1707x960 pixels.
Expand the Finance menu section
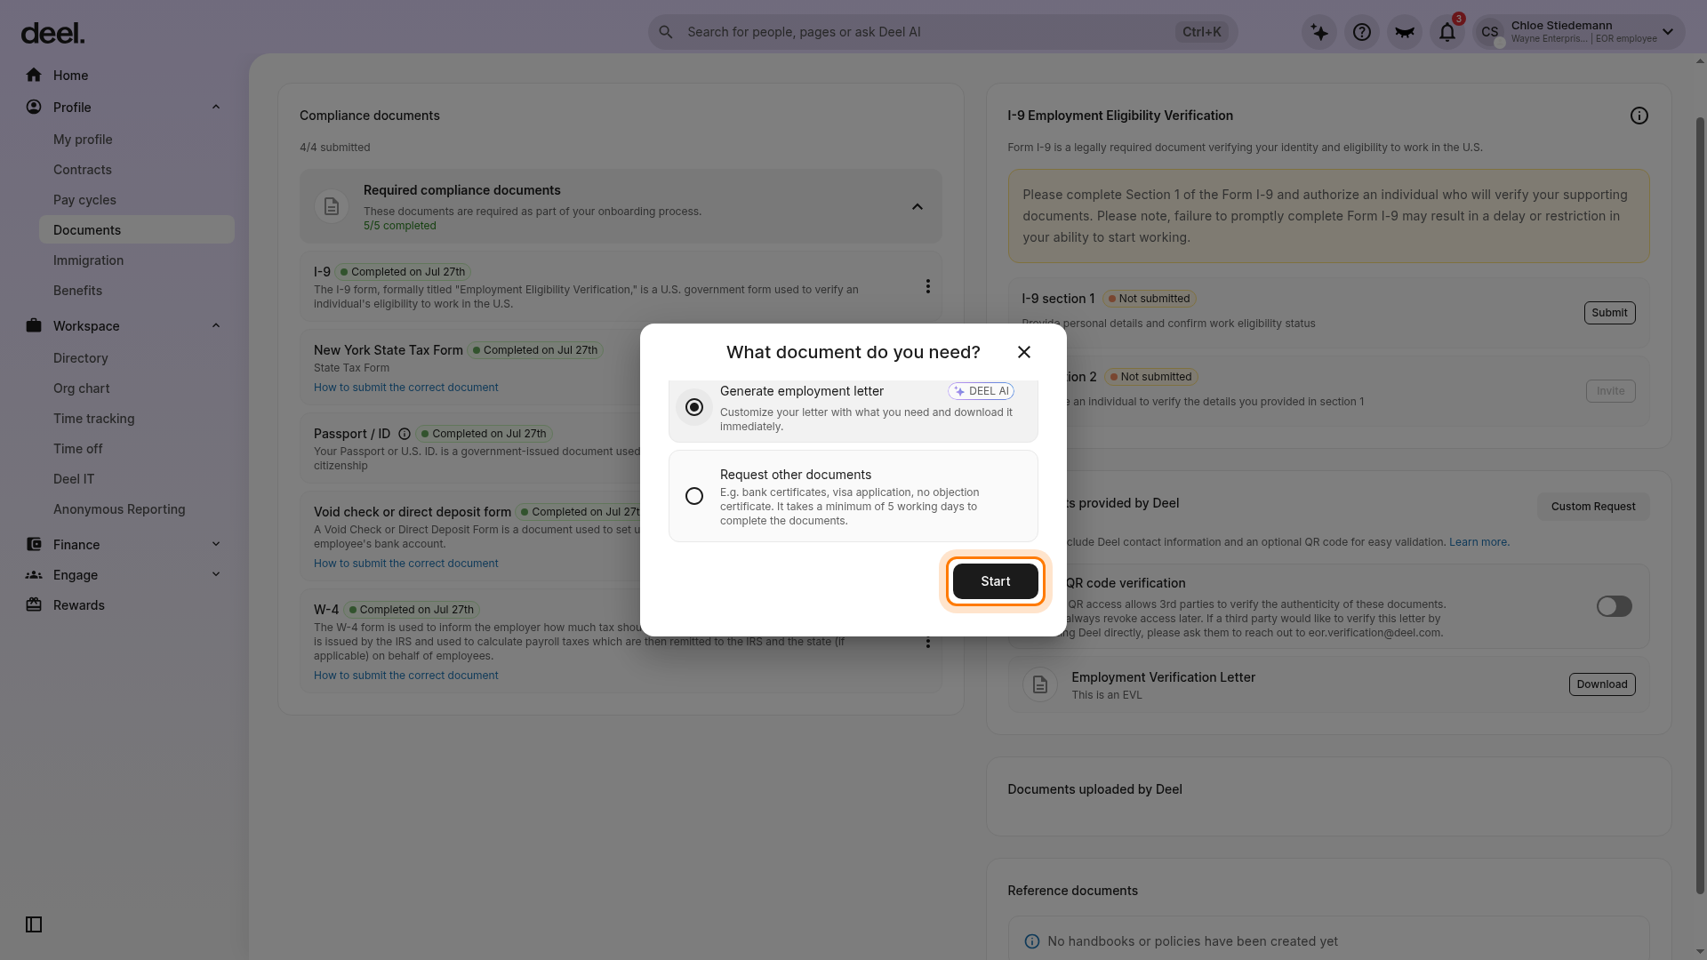pos(216,544)
